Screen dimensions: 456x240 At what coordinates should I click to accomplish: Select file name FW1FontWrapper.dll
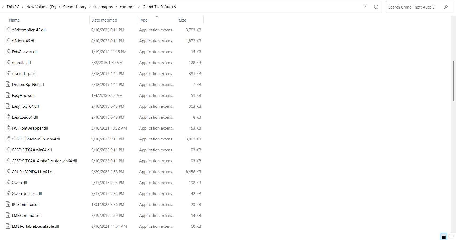click(x=30, y=128)
